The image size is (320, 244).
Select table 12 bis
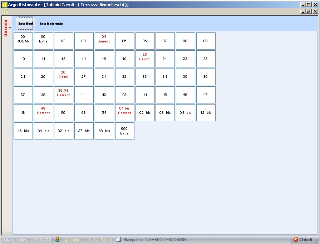pos(206,113)
